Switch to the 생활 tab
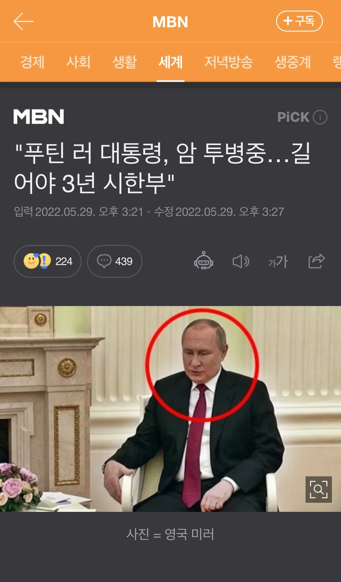The image size is (341, 582). click(125, 62)
